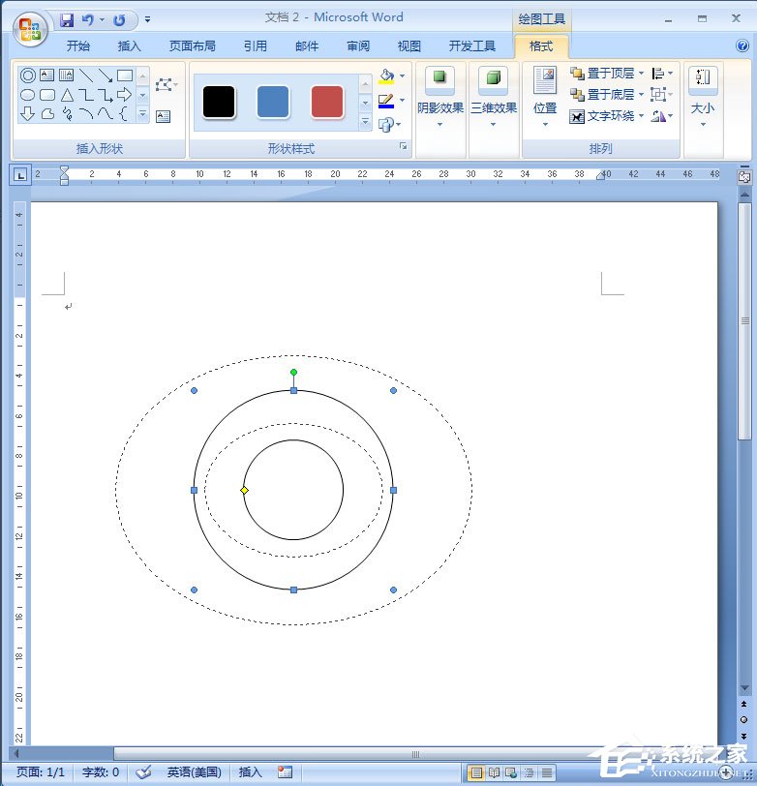Image resolution: width=757 pixels, height=786 pixels.
Task: Toggle Insert (插入) mode in status bar
Action: pos(250,772)
